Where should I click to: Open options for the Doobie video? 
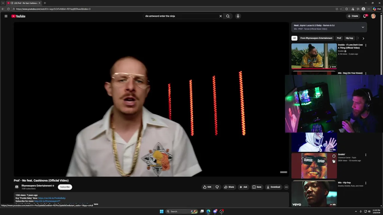[366, 45]
